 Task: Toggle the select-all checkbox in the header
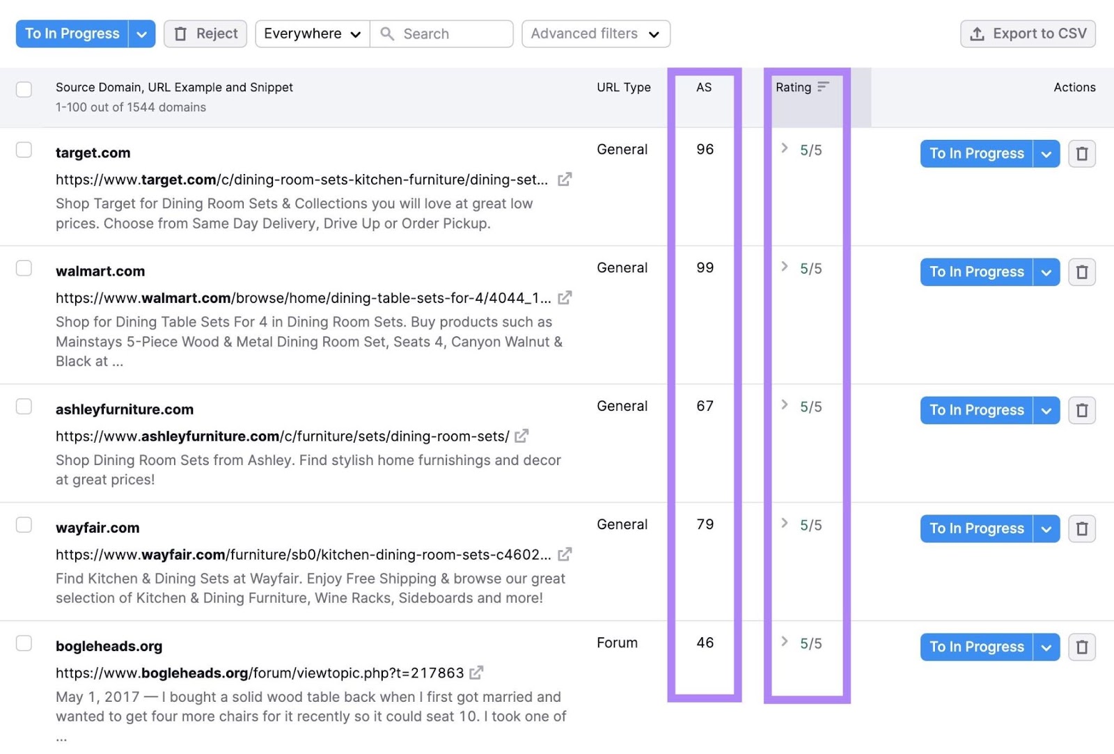24,89
